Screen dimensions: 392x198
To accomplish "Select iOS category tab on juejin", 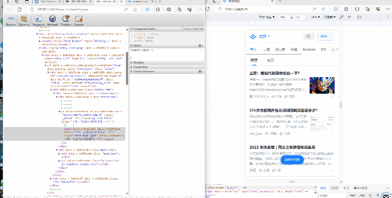I will pos(323,49).
